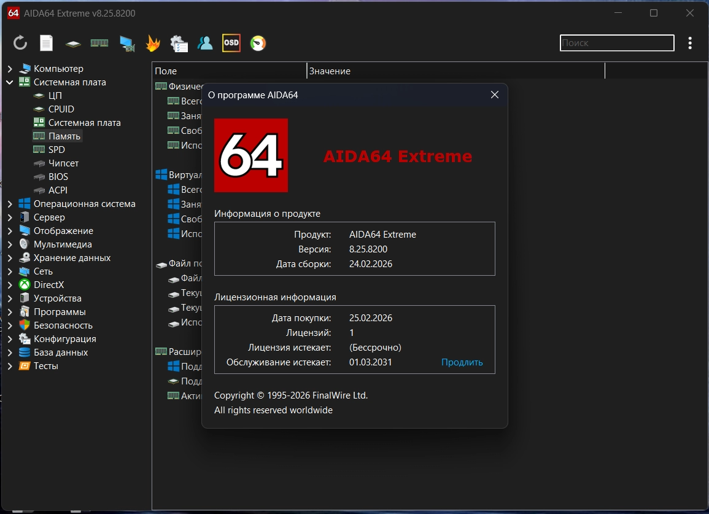Click the Refresh toolbar icon
Image resolution: width=709 pixels, height=514 pixels.
pos(20,43)
